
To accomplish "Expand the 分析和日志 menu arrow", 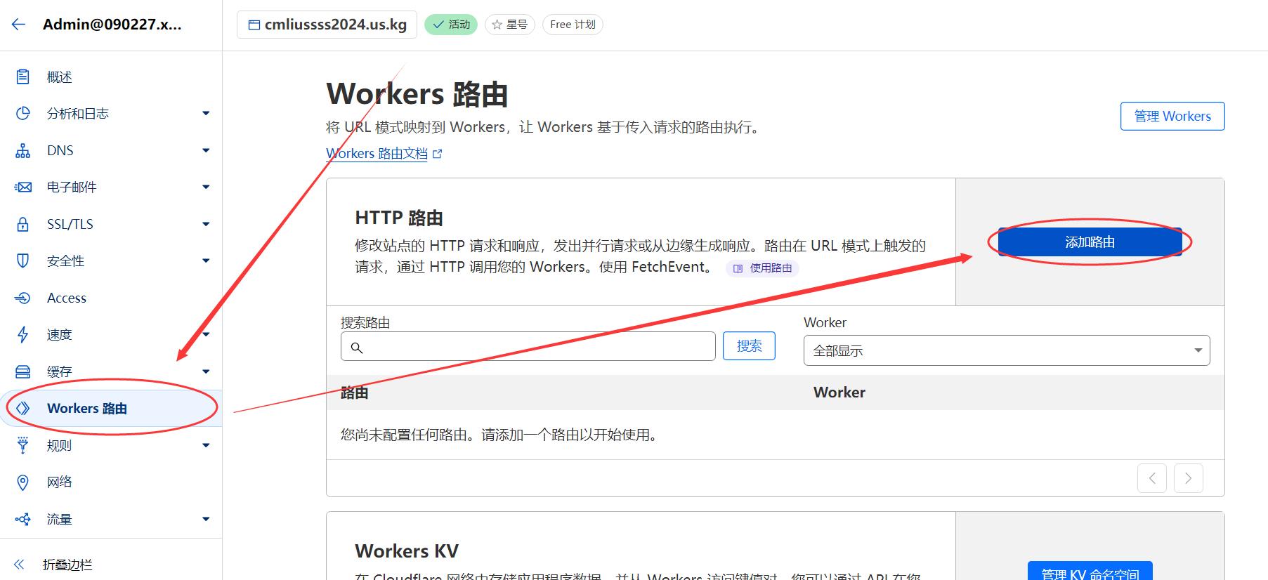I will pyautogui.click(x=206, y=114).
